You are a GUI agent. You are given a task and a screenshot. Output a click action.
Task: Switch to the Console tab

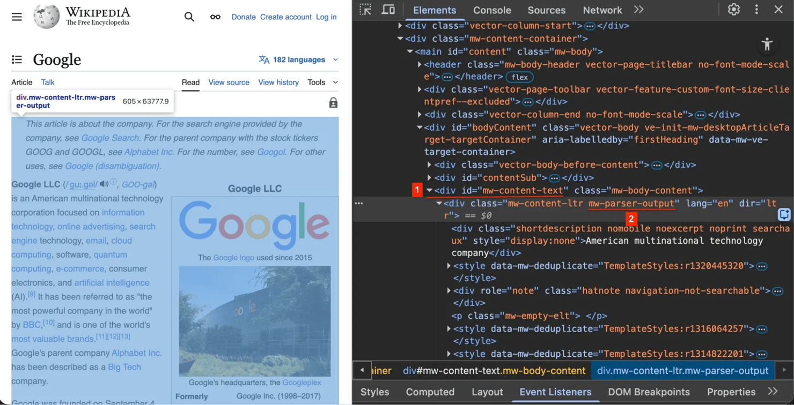coord(492,10)
